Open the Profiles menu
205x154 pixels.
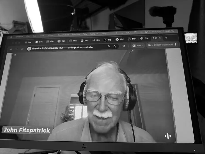pyautogui.click(x=76, y=34)
